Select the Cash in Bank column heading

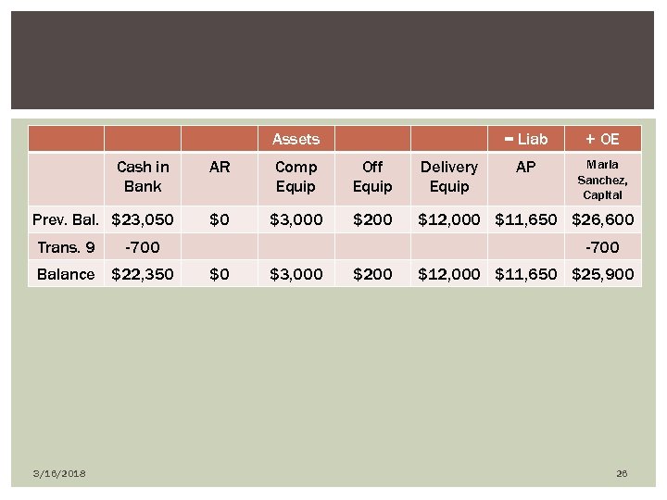(142, 176)
